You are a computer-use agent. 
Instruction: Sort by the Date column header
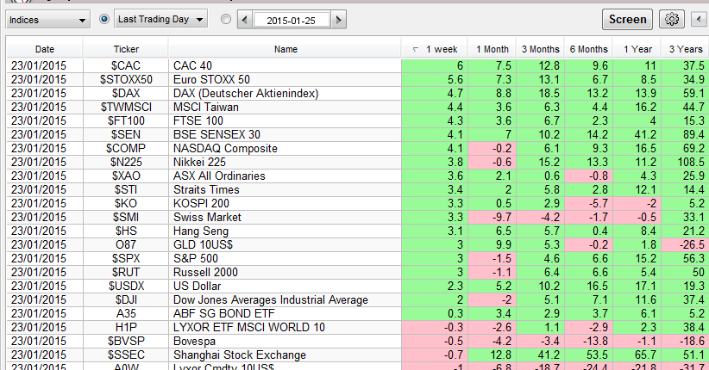click(44, 49)
